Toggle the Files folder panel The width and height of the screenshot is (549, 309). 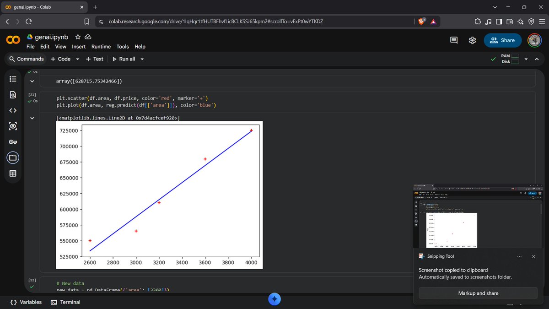point(13,158)
